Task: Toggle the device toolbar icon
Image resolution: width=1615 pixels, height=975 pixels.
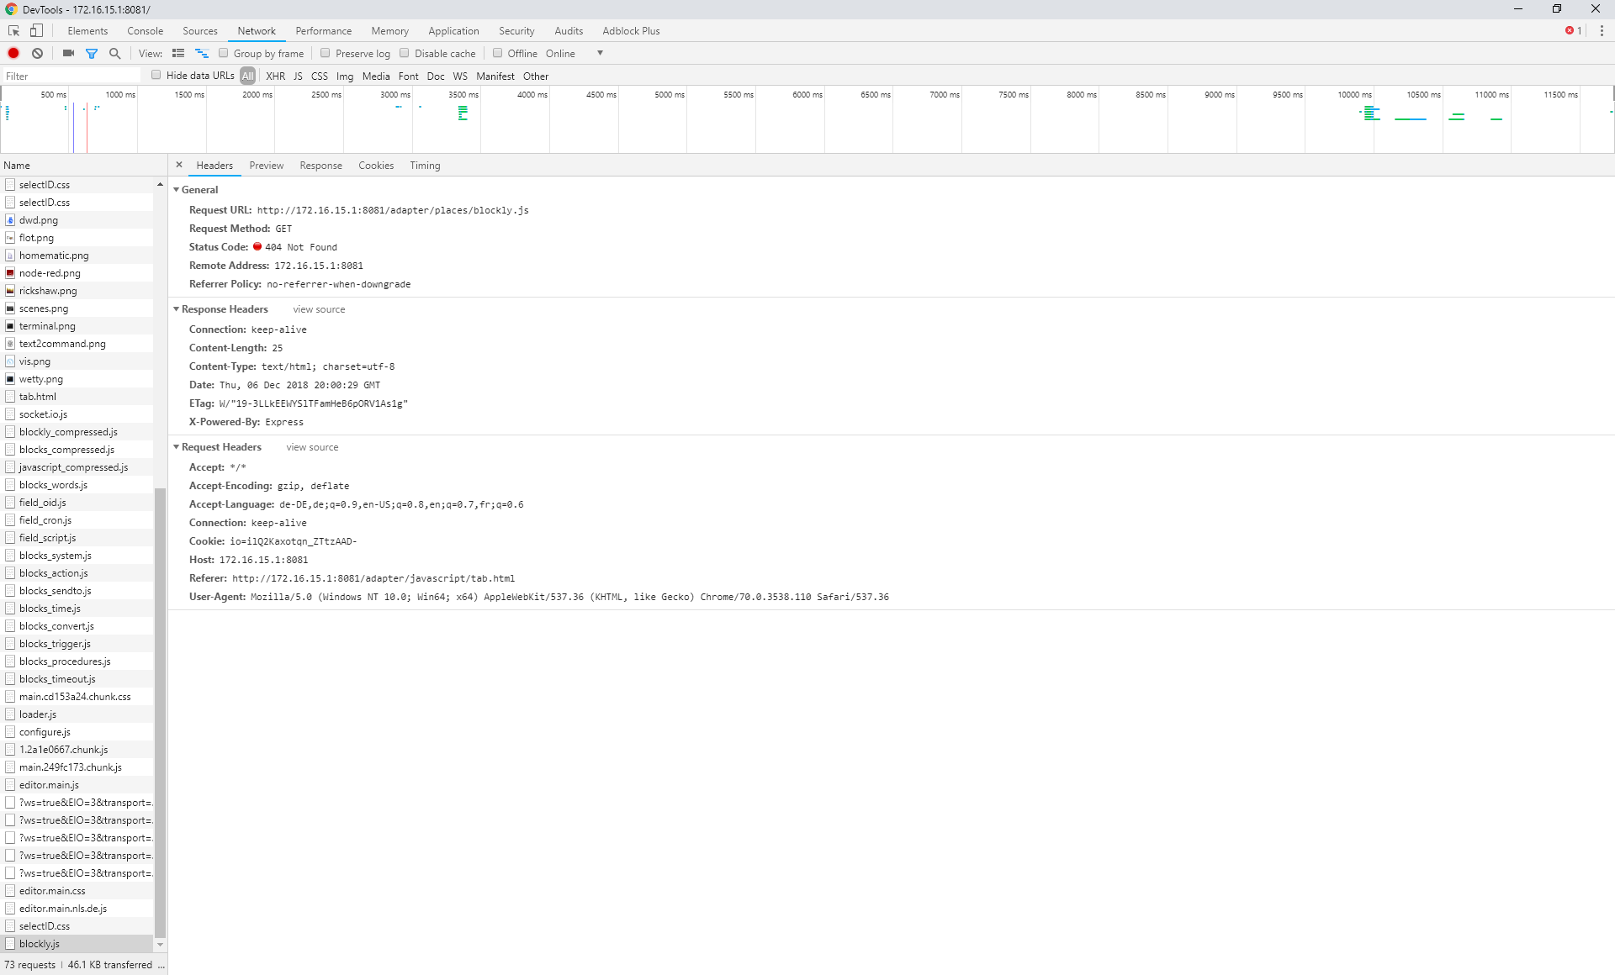Action: (x=36, y=30)
